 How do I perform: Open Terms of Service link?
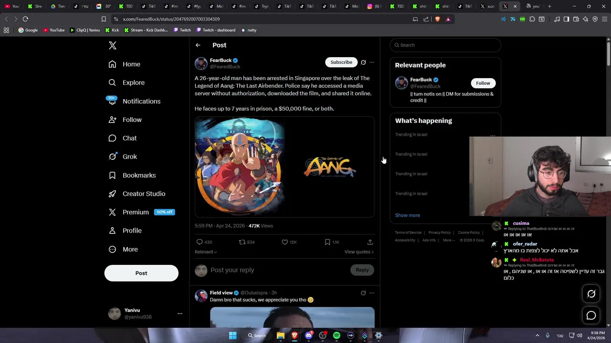(x=408, y=232)
